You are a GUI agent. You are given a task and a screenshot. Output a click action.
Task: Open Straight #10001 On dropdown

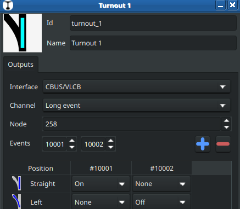pos(101,184)
